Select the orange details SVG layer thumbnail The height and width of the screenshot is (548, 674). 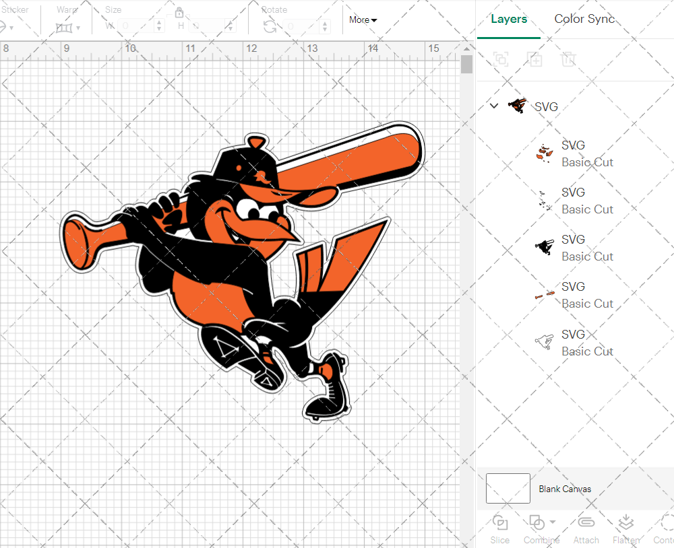click(544, 153)
